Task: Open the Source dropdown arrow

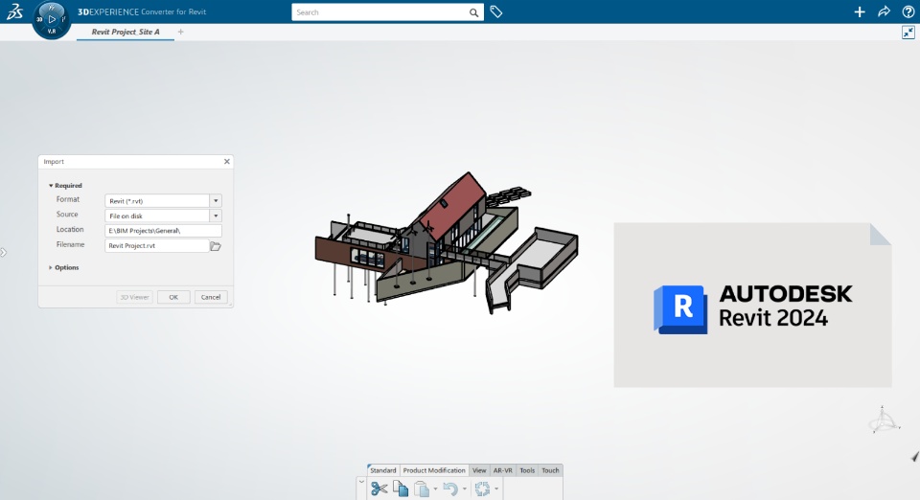Action: (216, 216)
